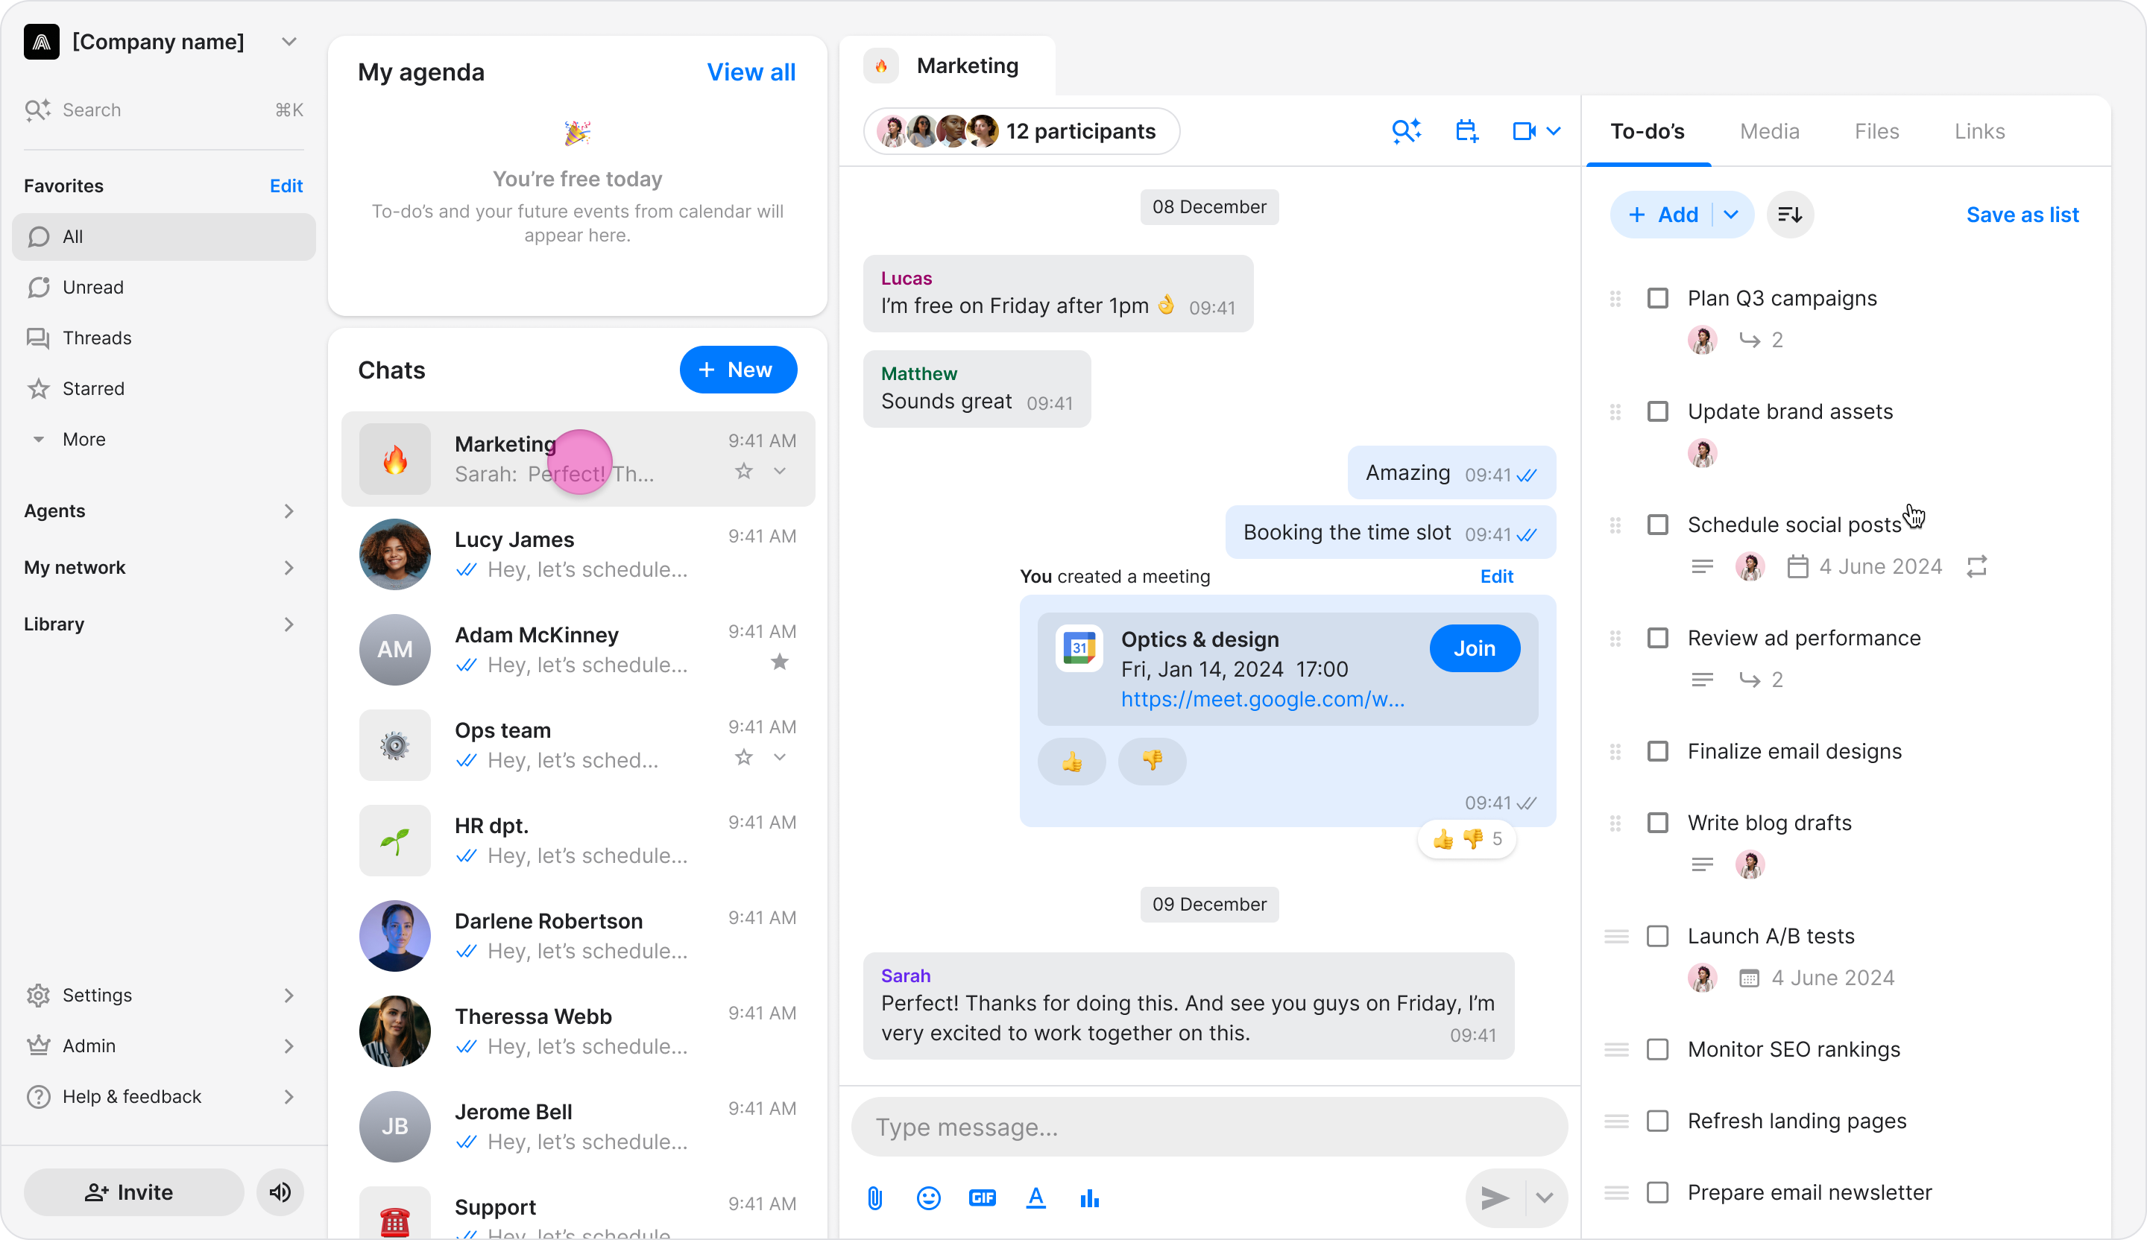Click the sound speaker icon
The image size is (2147, 1240).
pyautogui.click(x=280, y=1192)
